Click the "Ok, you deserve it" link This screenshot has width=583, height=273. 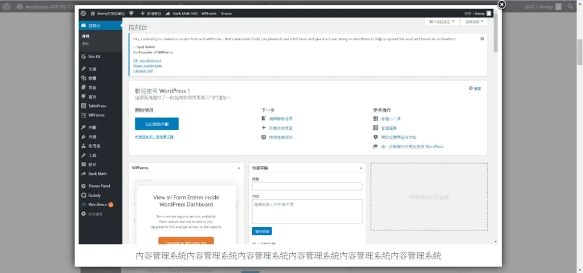tap(147, 60)
